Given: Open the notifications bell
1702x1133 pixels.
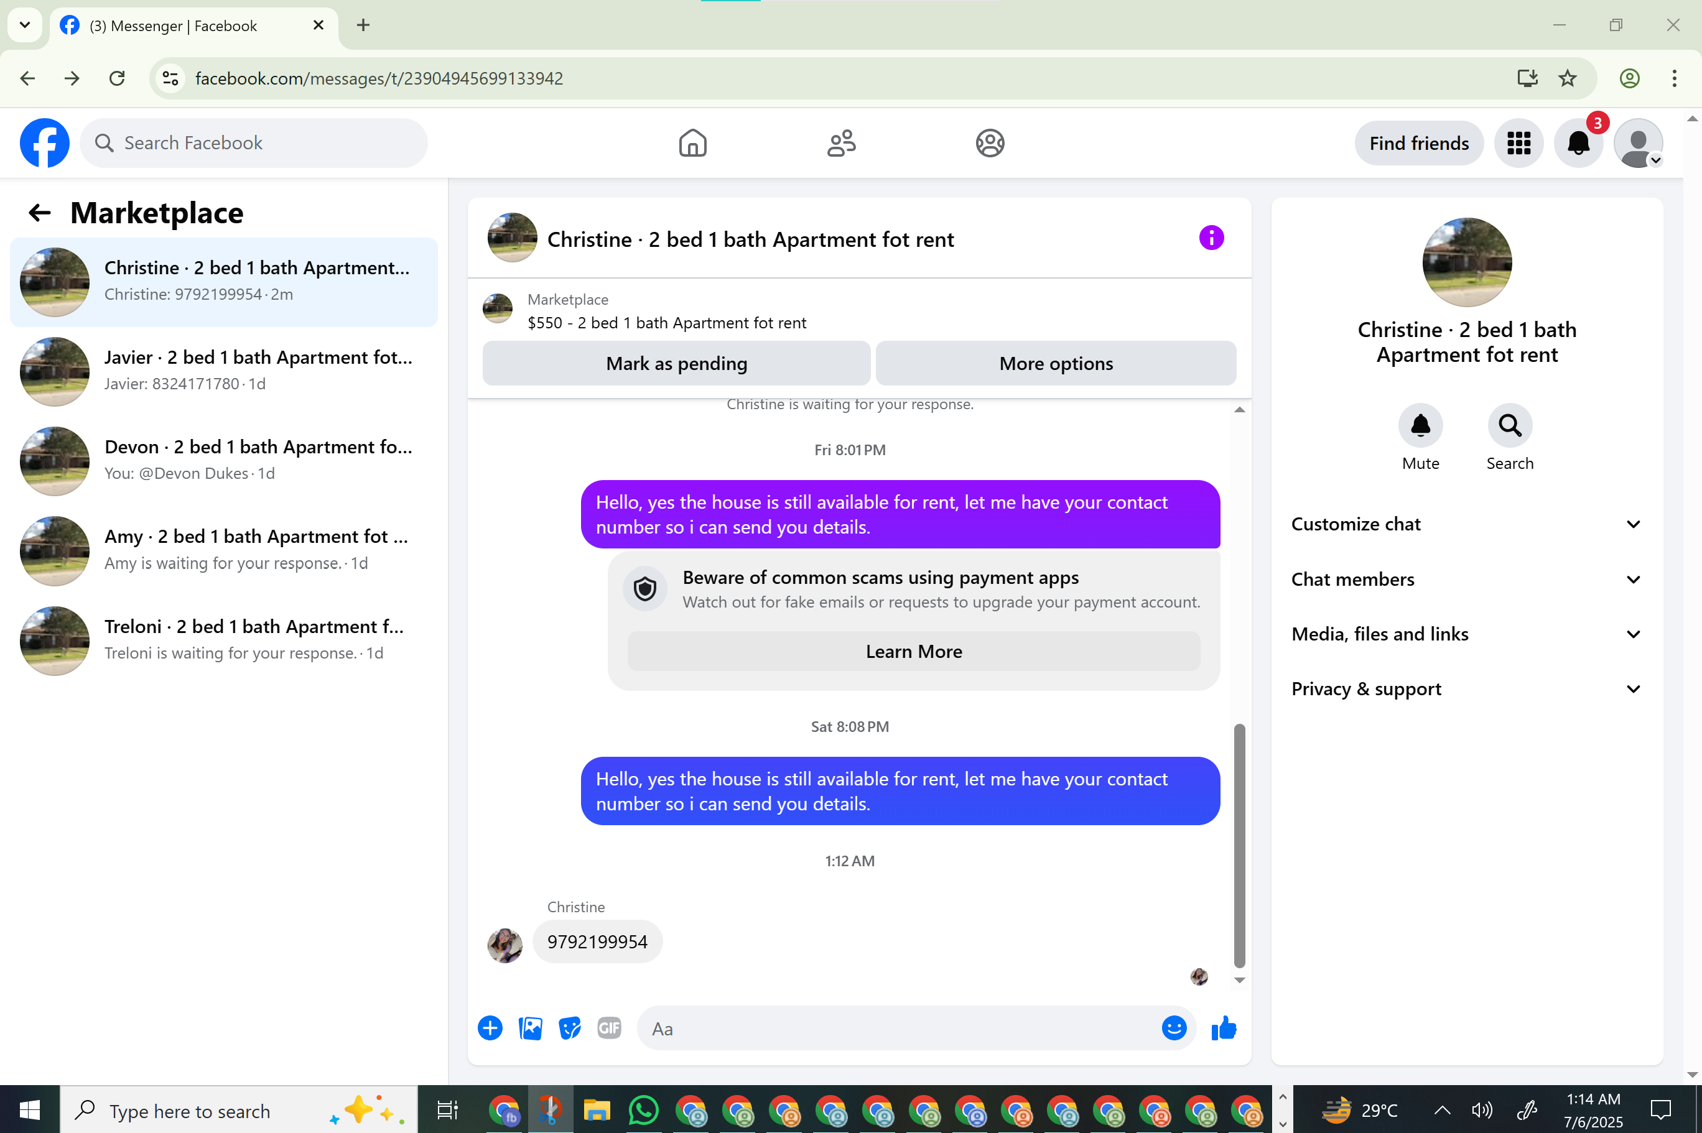Looking at the screenshot, I should pyautogui.click(x=1578, y=143).
